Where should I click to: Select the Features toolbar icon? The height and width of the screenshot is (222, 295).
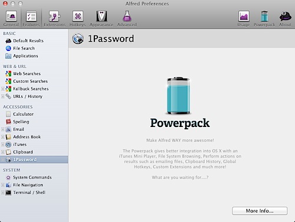(31, 19)
